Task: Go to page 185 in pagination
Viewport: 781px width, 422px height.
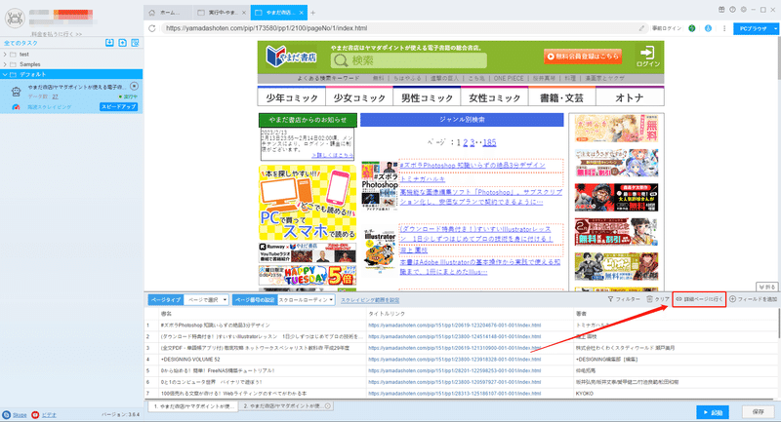Action: [489, 142]
